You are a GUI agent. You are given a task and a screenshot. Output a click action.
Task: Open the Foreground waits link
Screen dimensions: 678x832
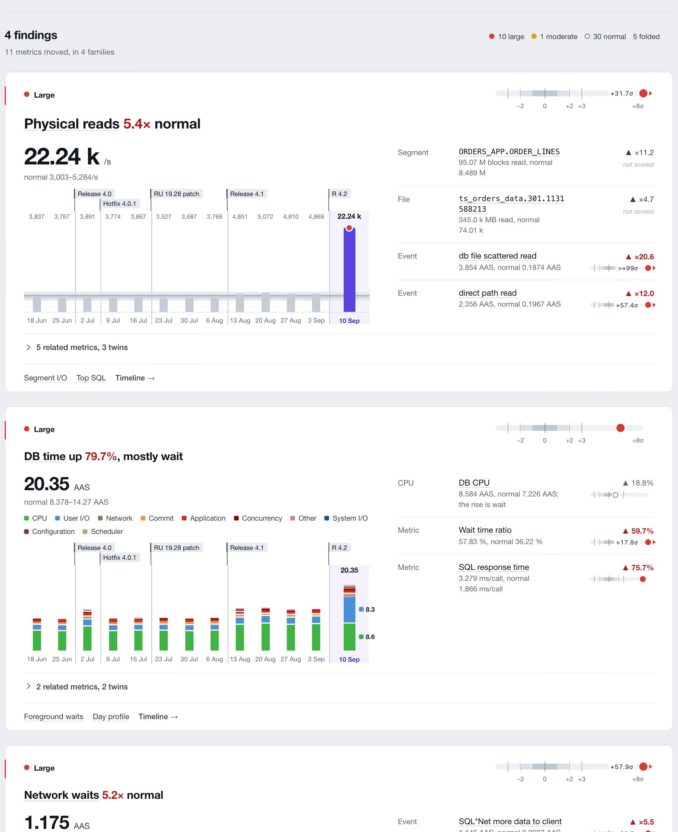[x=54, y=716]
